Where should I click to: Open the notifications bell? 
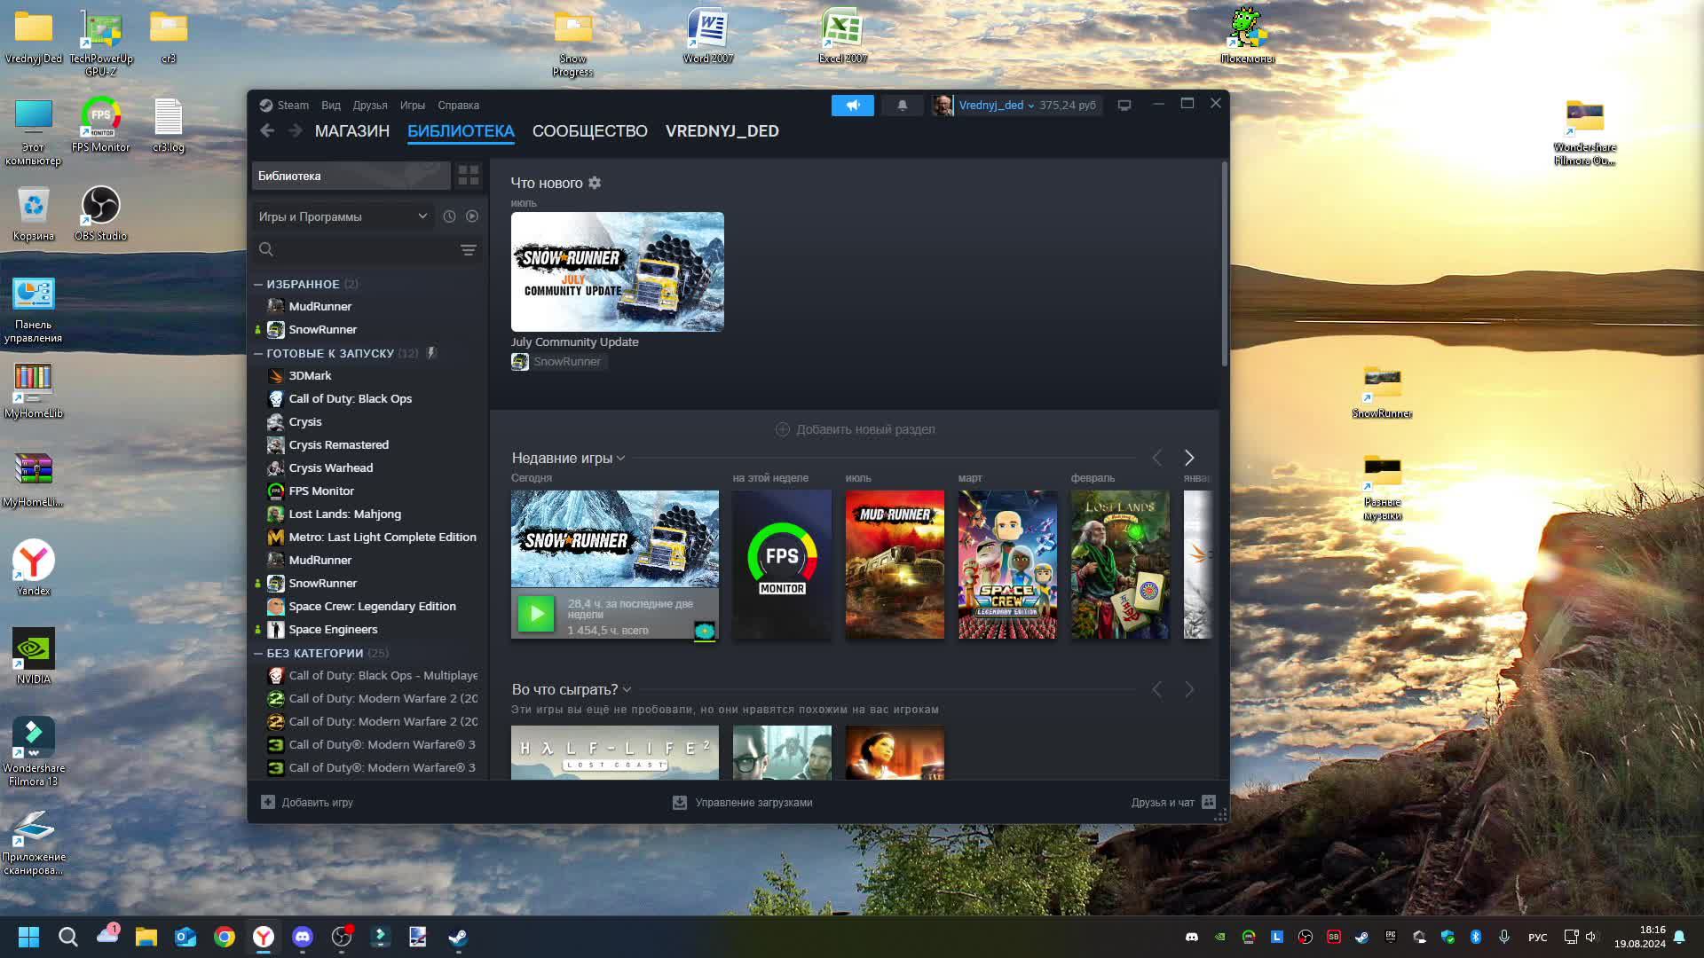click(902, 106)
